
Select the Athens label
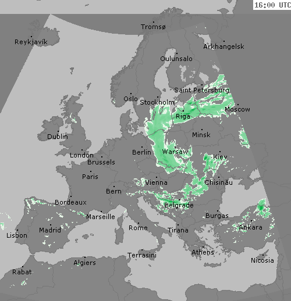pos(203,252)
